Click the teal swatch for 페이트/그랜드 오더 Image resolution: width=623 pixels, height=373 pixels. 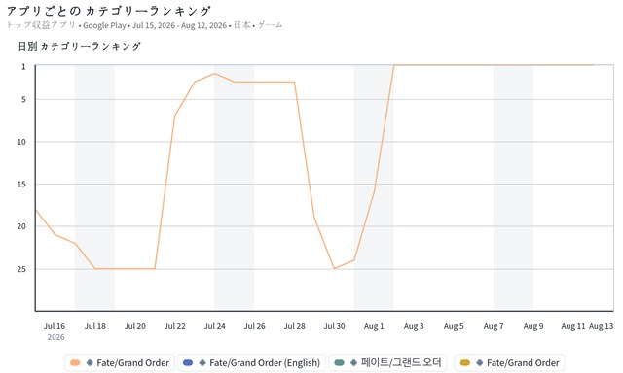(x=340, y=362)
